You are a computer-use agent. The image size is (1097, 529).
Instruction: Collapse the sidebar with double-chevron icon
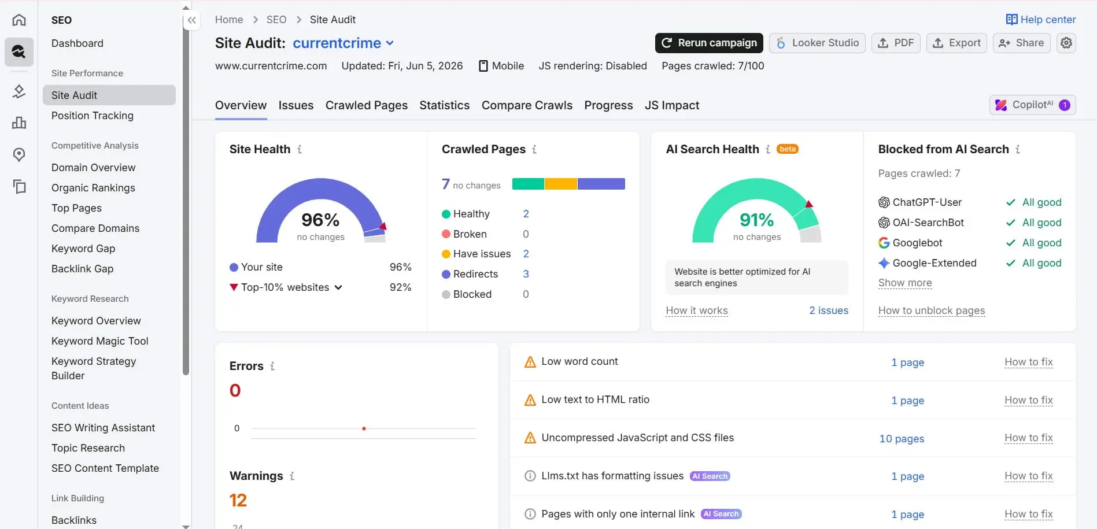coord(192,20)
